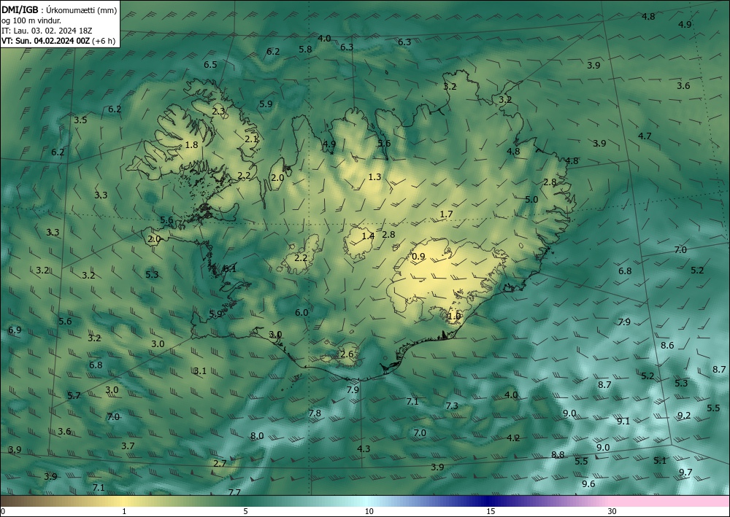Click the "9.1" value in the southeast
Screen dimensions: 730x517
click(623, 421)
